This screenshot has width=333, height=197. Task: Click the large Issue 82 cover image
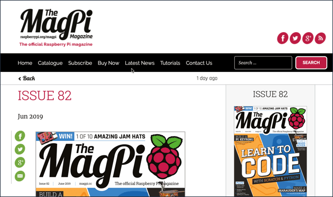point(110,164)
